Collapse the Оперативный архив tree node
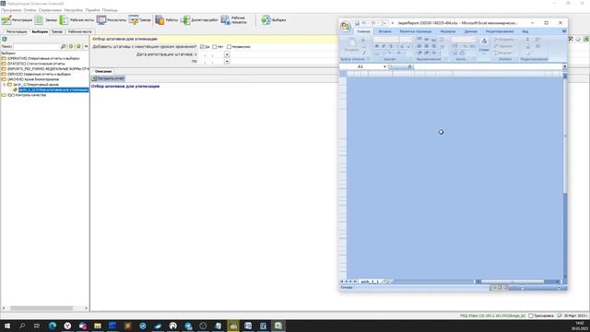Screen dimensions: 590x332 click(5, 85)
